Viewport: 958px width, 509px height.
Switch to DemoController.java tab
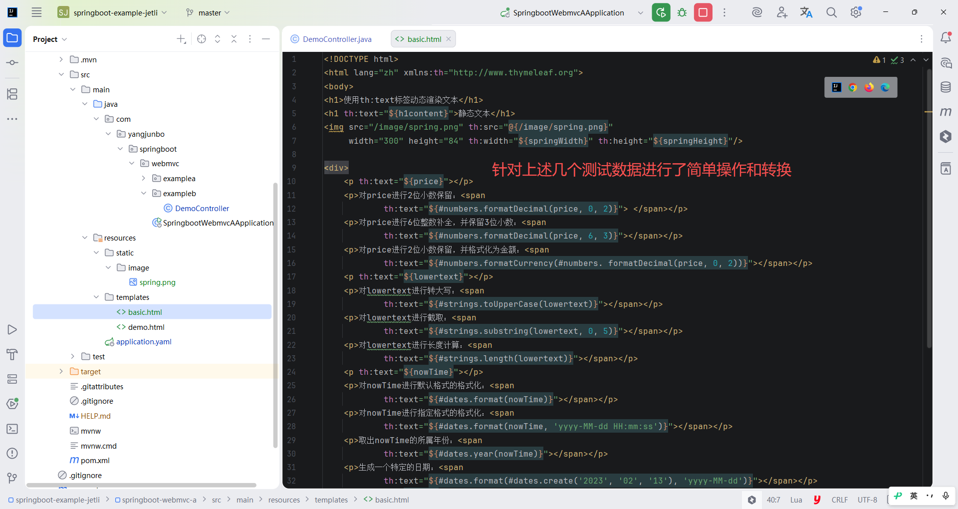[331, 39]
